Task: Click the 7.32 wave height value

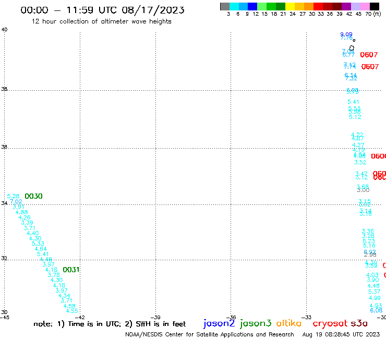Action: [x=351, y=79]
